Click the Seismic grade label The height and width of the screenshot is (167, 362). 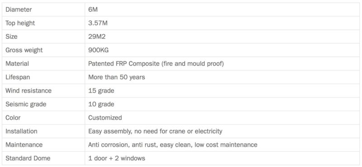[26, 104]
